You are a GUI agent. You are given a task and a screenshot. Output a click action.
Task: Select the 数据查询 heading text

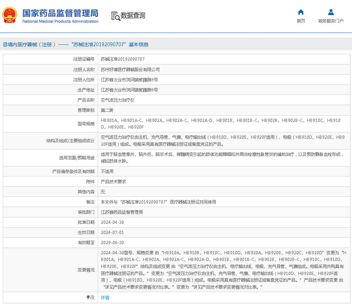point(133,15)
